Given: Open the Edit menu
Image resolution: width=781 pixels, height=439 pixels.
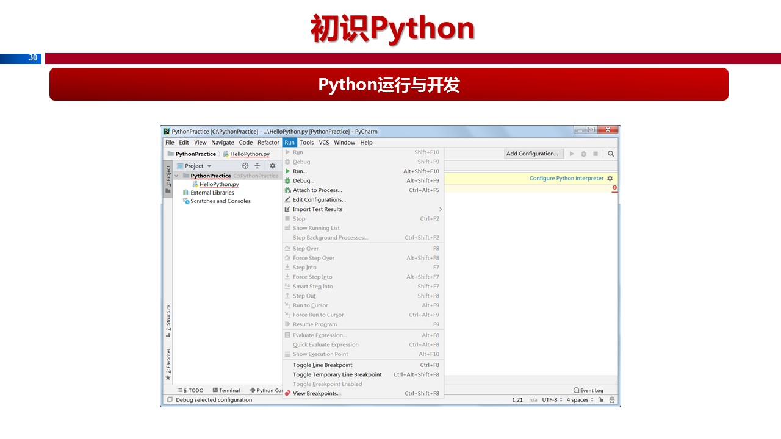Looking at the screenshot, I should [184, 143].
